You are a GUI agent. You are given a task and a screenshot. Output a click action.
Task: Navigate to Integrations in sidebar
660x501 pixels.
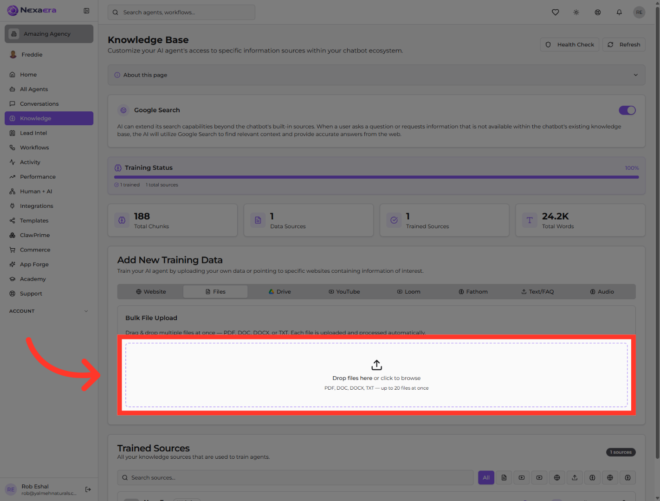tap(49, 206)
